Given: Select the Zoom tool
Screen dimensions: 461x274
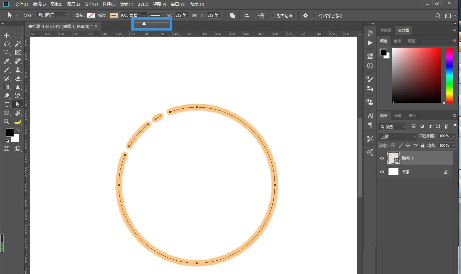Looking at the screenshot, I should click(7, 122).
